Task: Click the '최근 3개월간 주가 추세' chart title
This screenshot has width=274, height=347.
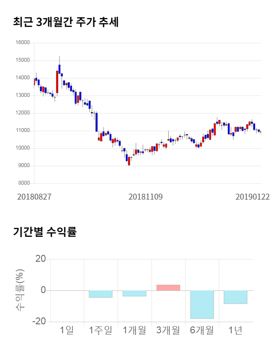Action: click(x=66, y=23)
